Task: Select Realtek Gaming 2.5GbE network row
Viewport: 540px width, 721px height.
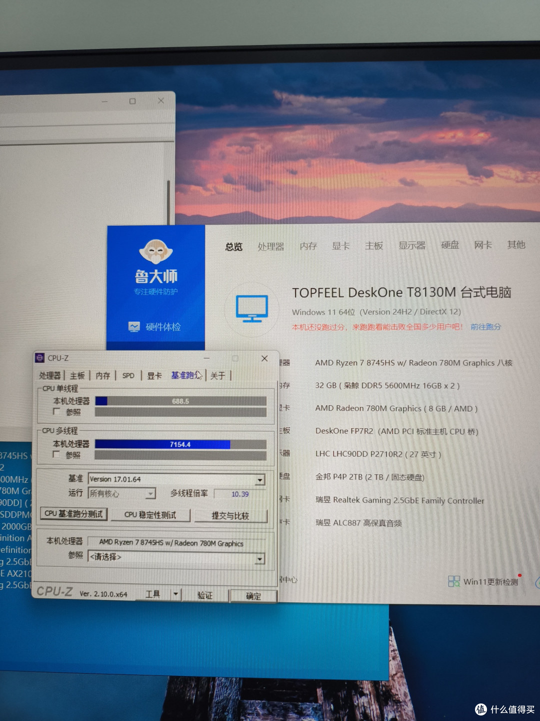Action: pyautogui.click(x=400, y=500)
